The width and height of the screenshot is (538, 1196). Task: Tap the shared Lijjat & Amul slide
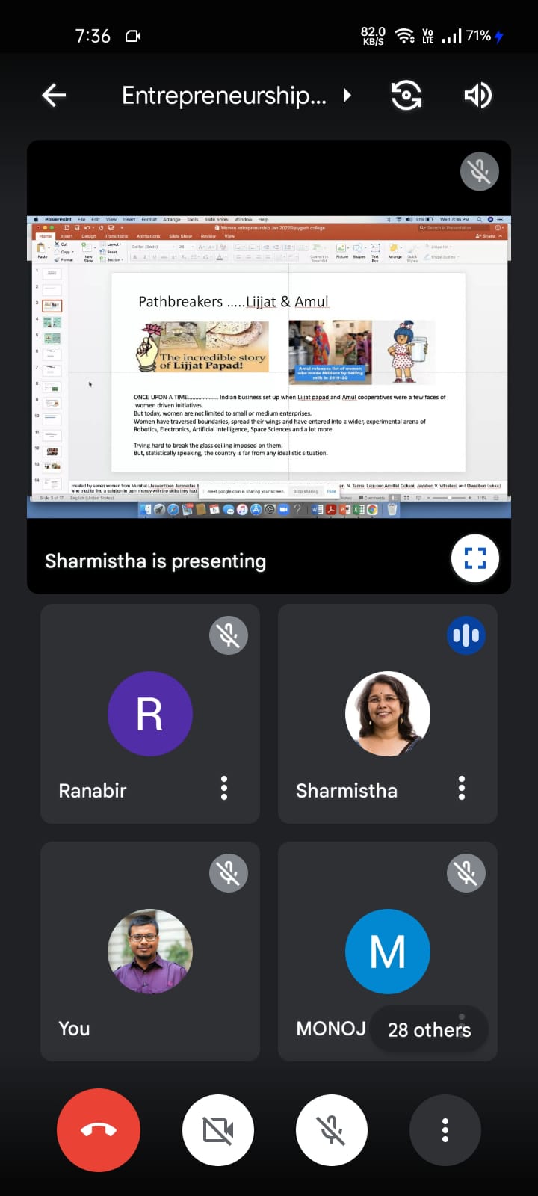point(288,372)
